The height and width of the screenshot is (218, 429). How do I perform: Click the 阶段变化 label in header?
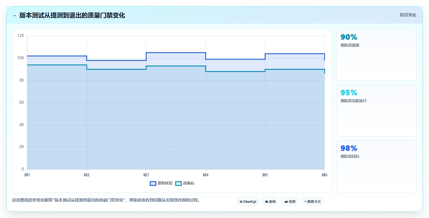tap(408, 15)
